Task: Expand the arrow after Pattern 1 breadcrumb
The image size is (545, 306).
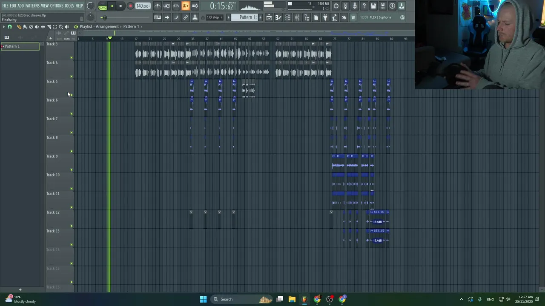Action: pos(142,26)
